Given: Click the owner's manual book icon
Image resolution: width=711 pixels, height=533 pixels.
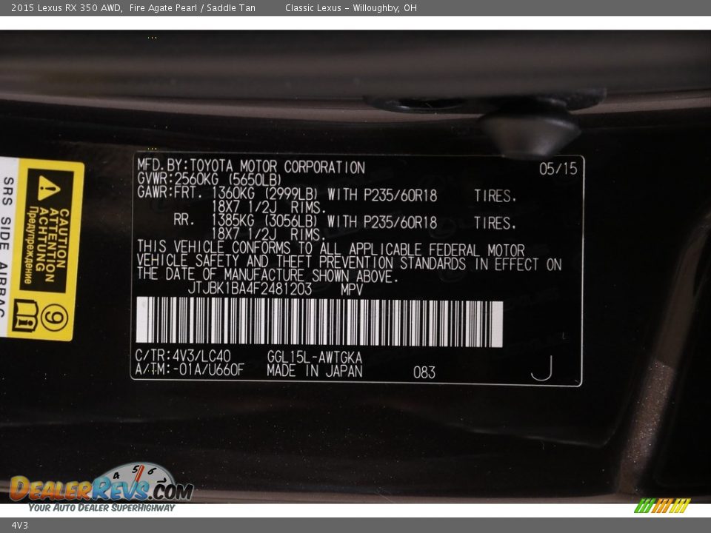Looking at the screenshot, I should pos(25,316).
